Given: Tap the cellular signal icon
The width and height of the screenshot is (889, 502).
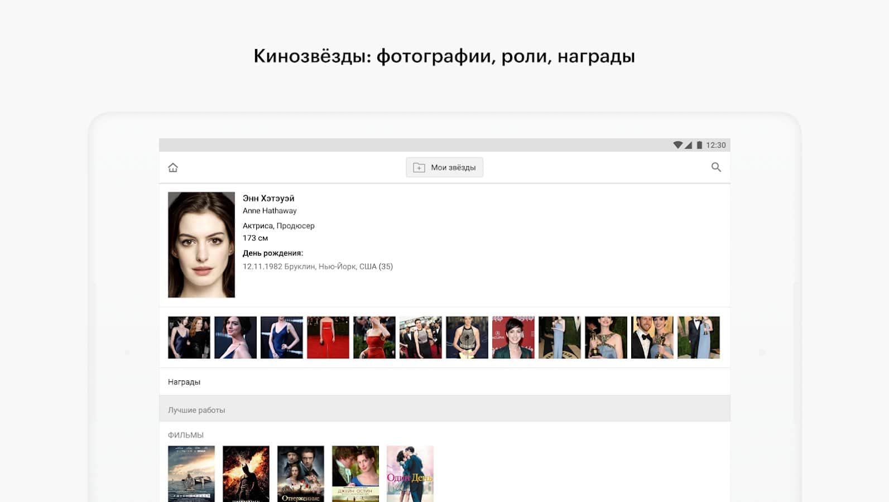Looking at the screenshot, I should (x=689, y=145).
